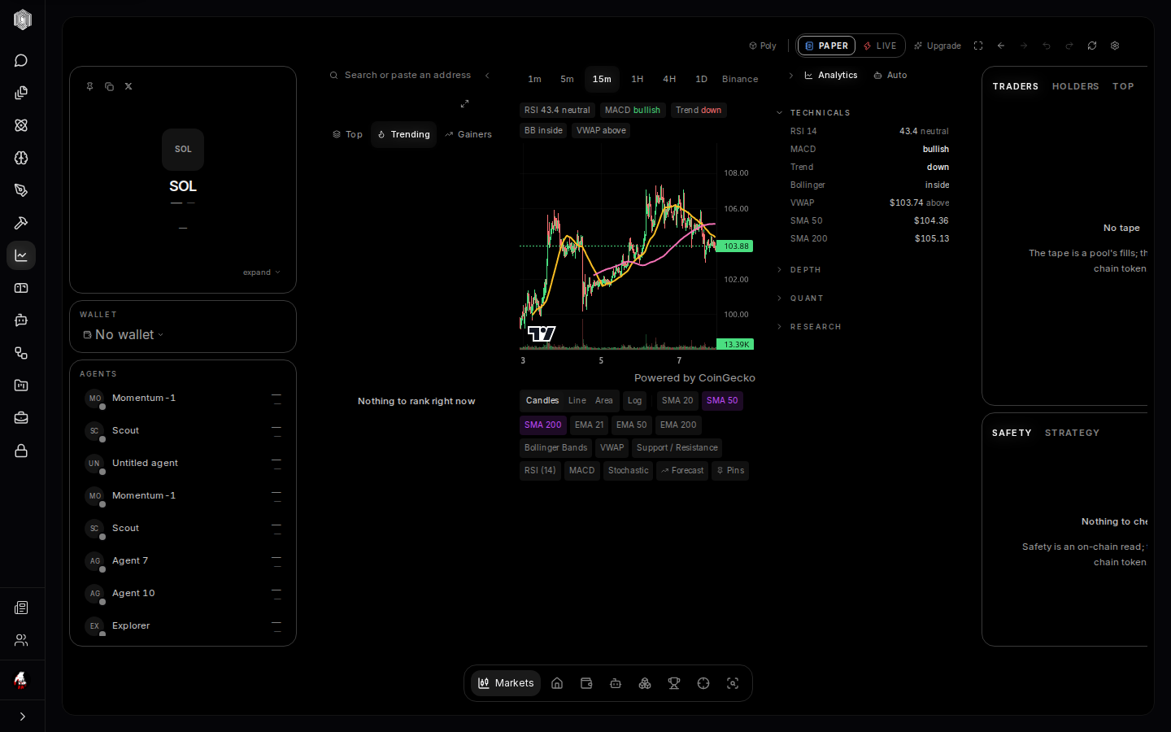
Task: Select the 1H timeframe
Action: click(x=638, y=79)
